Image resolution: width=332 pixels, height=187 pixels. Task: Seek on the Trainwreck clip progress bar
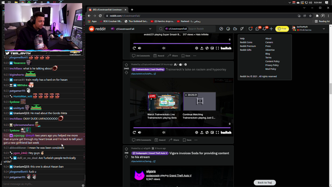[182, 128]
